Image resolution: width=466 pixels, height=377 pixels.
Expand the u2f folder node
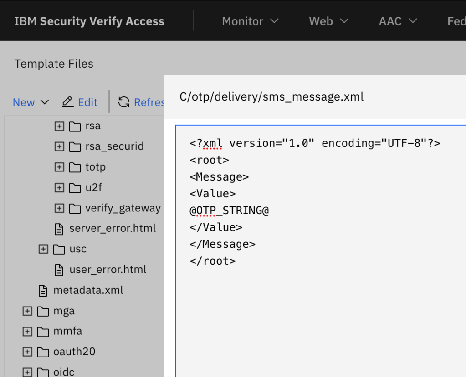[x=59, y=187]
